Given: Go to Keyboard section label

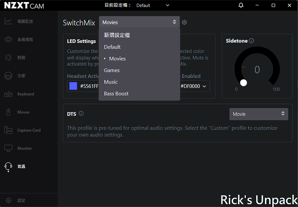Looking at the screenshot, I should [x=26, y=94].
